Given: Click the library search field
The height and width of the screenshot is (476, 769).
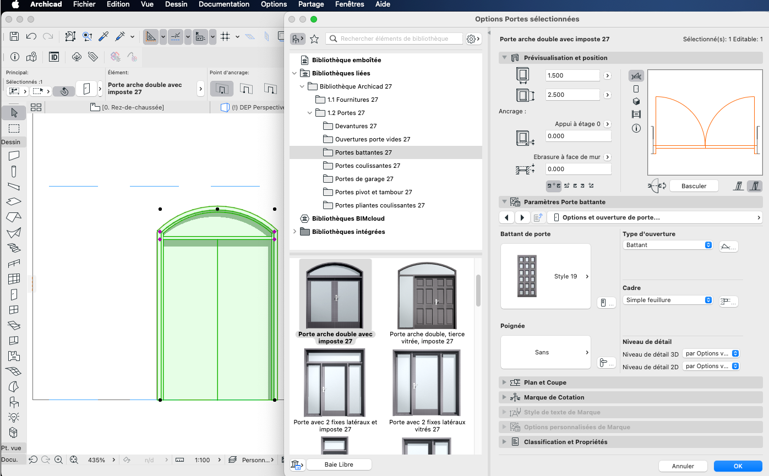Looking at the screenshot, I should (x=394, y=39).
